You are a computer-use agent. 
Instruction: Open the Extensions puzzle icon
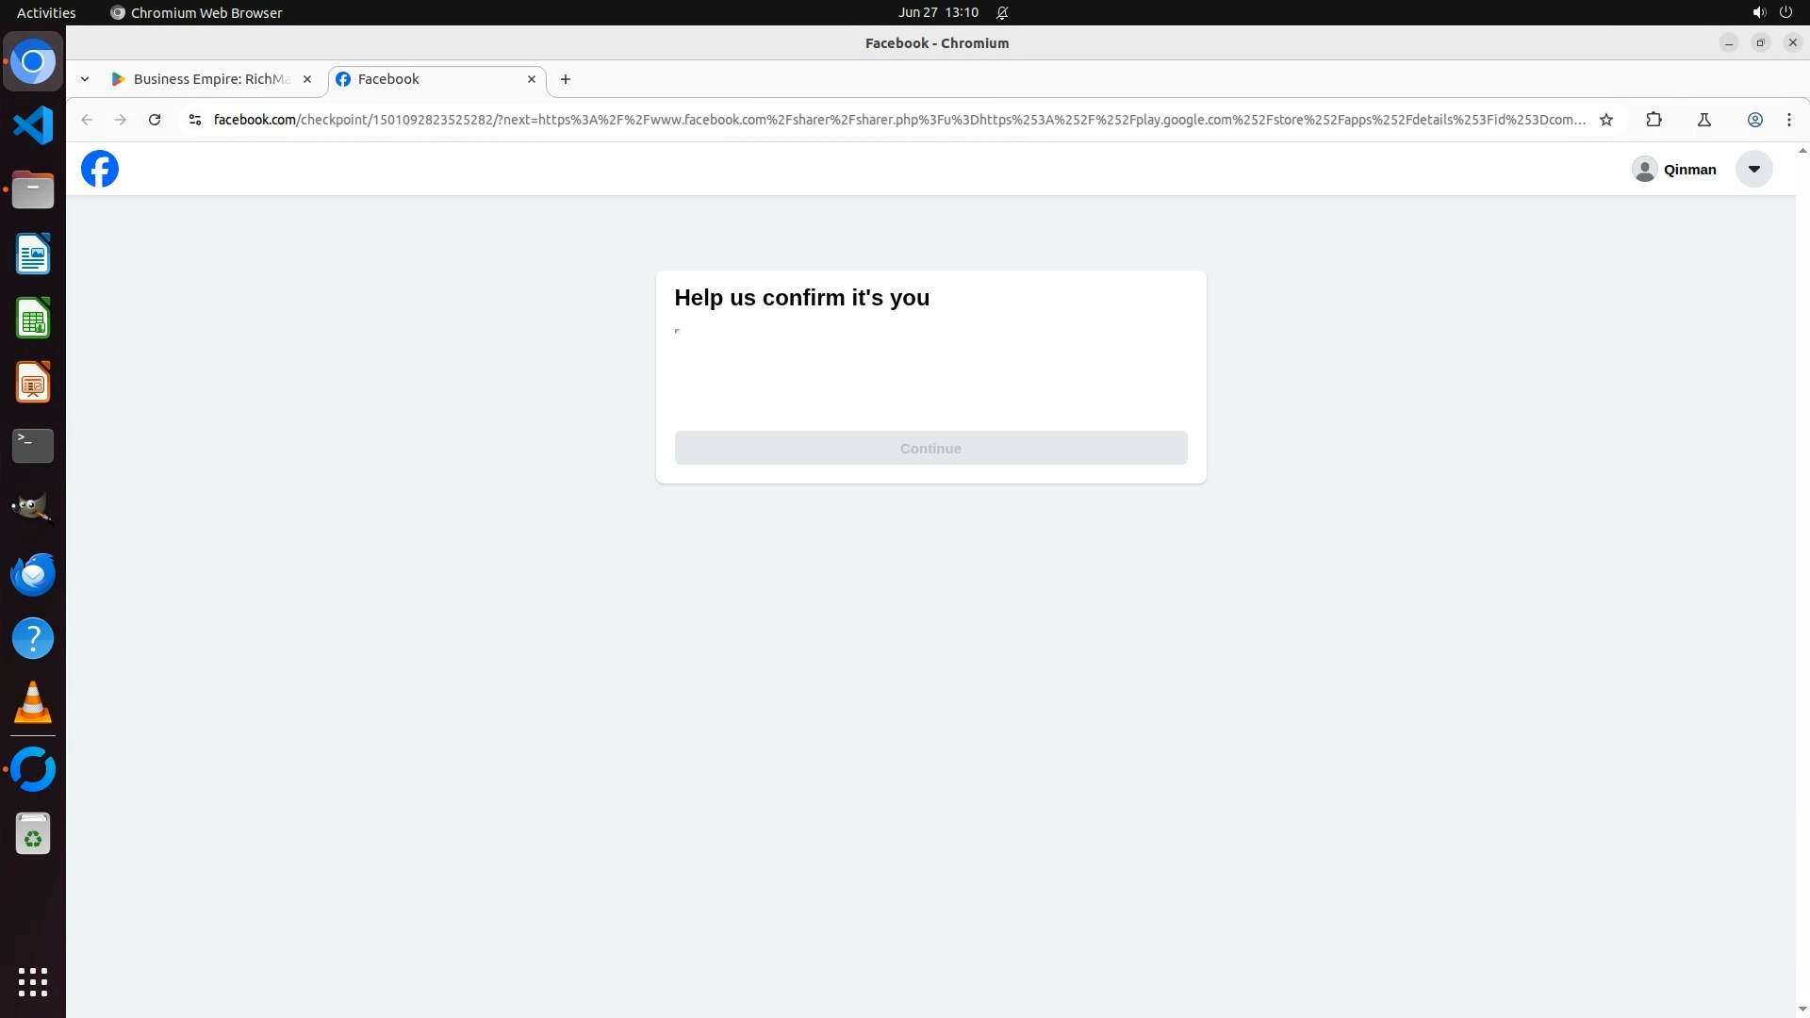1654,120
